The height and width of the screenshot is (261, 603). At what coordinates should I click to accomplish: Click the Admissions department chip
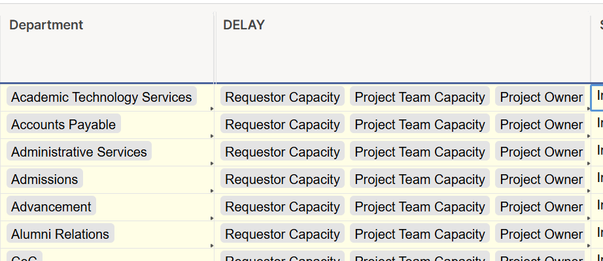tap(44, 179)
